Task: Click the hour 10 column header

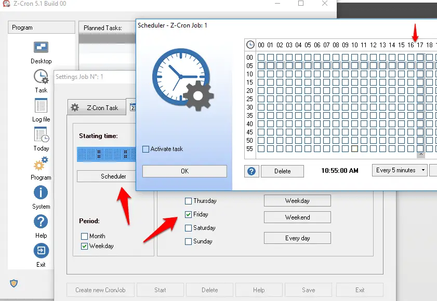Action: tap(354, 45)
